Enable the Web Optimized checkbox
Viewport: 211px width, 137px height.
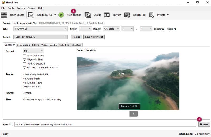click(25, 56)
